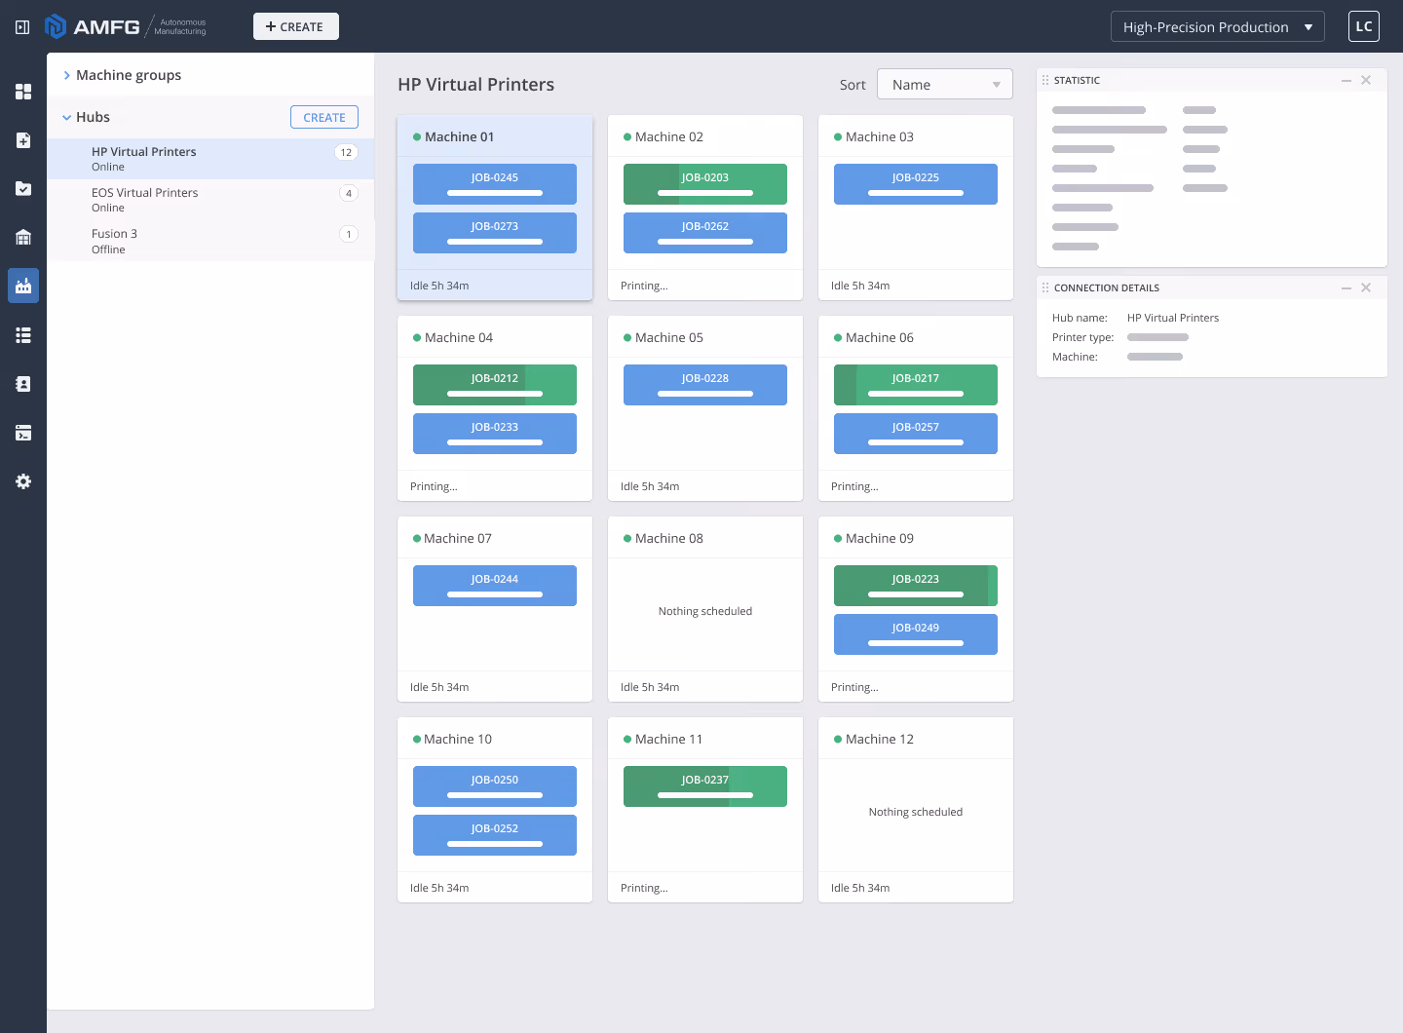Click the CREATE button next to Hubs
The width and height of the screenshot is (1403, 1033).
click(324, 117)
